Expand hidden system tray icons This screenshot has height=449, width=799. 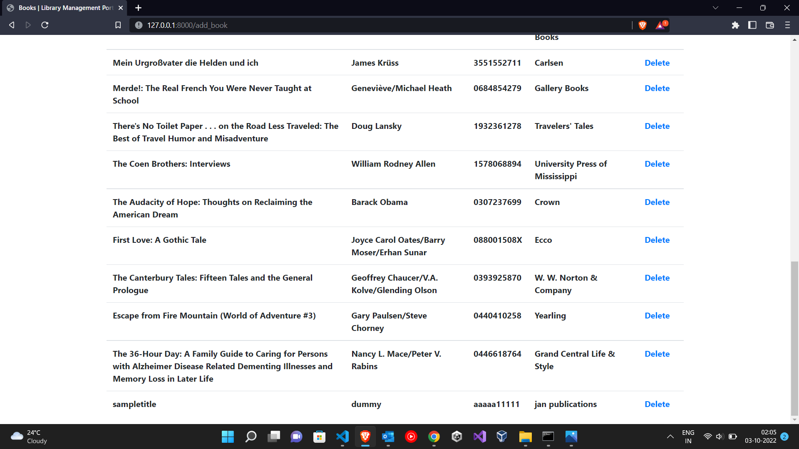click(670, 437)
